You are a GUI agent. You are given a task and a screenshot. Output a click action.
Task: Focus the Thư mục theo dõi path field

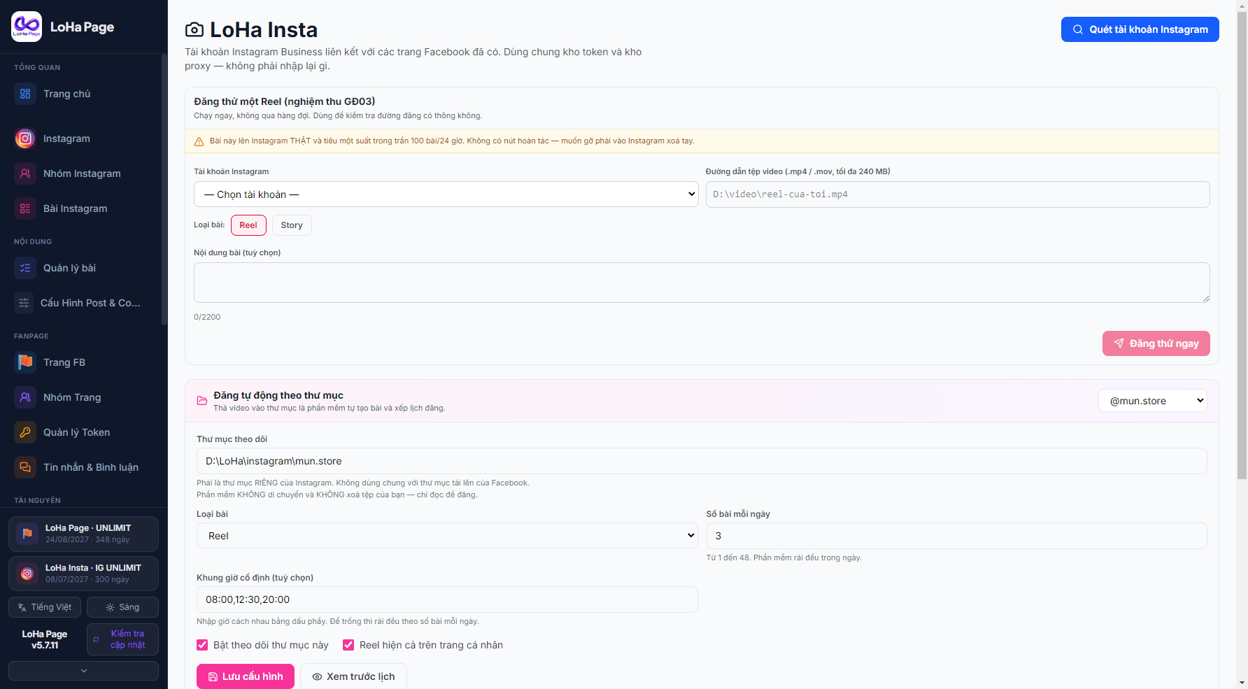point(702,461)
